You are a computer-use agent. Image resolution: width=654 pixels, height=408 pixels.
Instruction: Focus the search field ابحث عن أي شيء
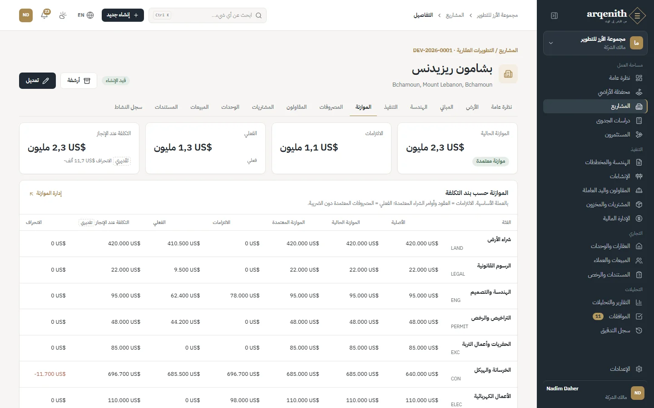coord(208,15)
